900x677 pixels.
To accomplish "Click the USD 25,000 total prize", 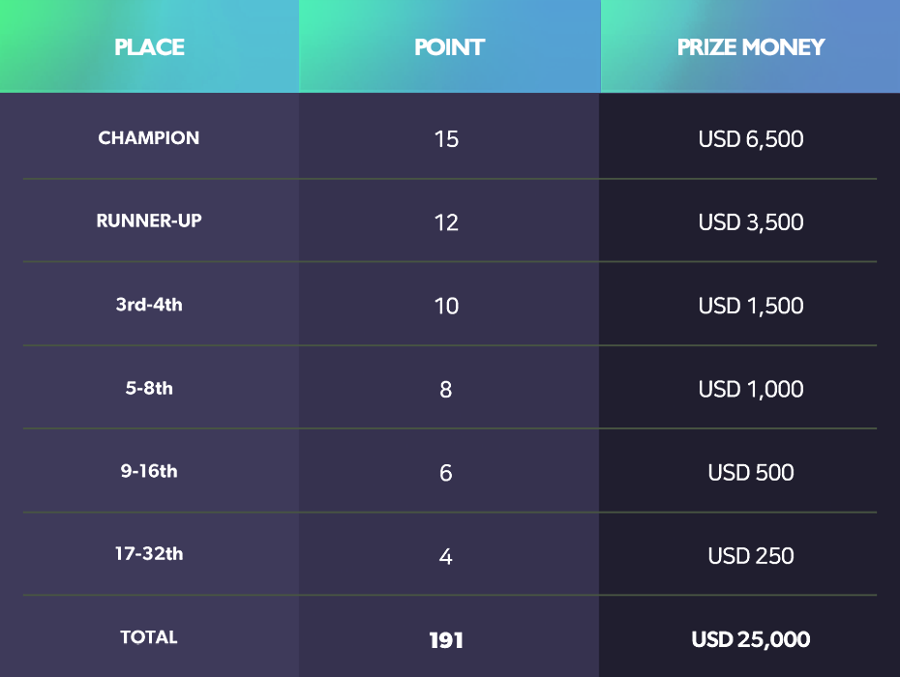I will coord(751,639).
